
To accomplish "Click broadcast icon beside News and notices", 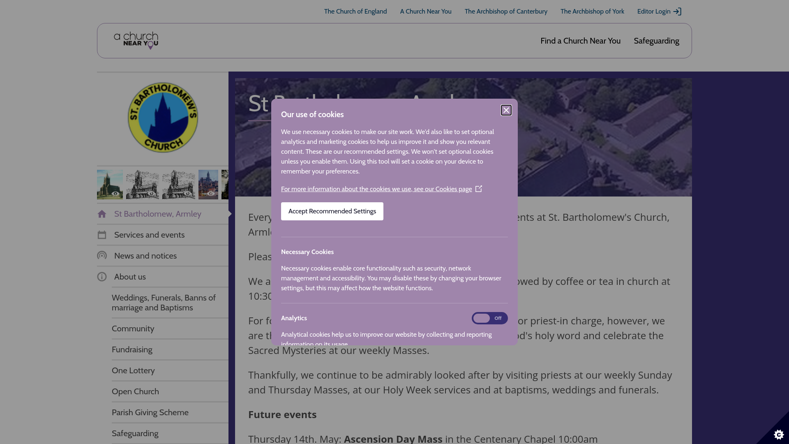I will (102, 256).
